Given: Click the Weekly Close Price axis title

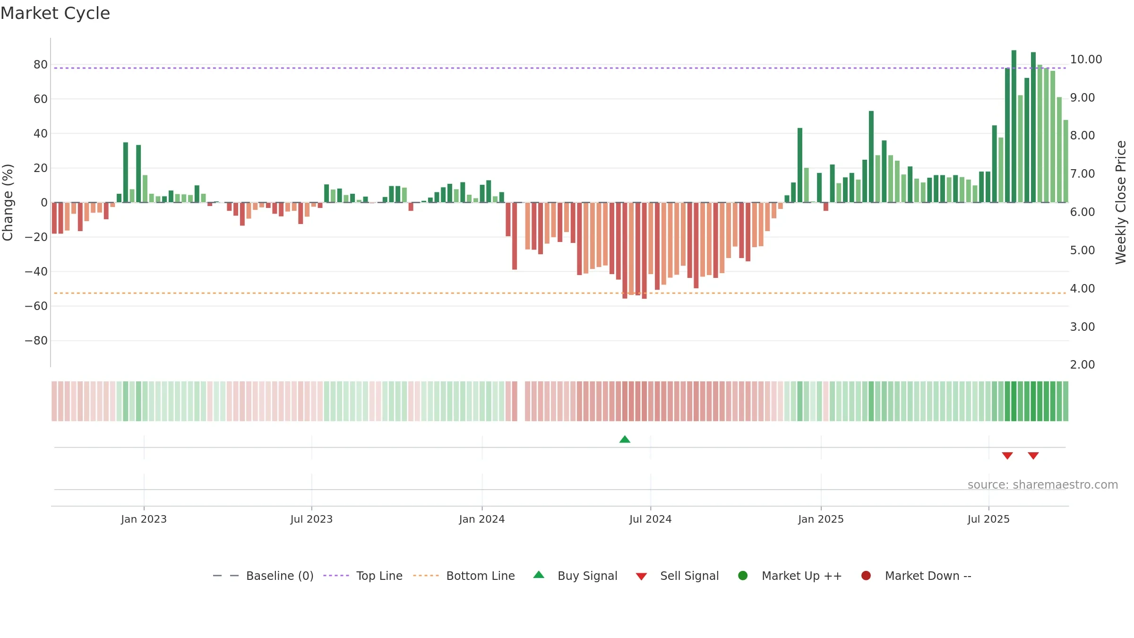Looking at the screenshot, I should pos(1121,202).
